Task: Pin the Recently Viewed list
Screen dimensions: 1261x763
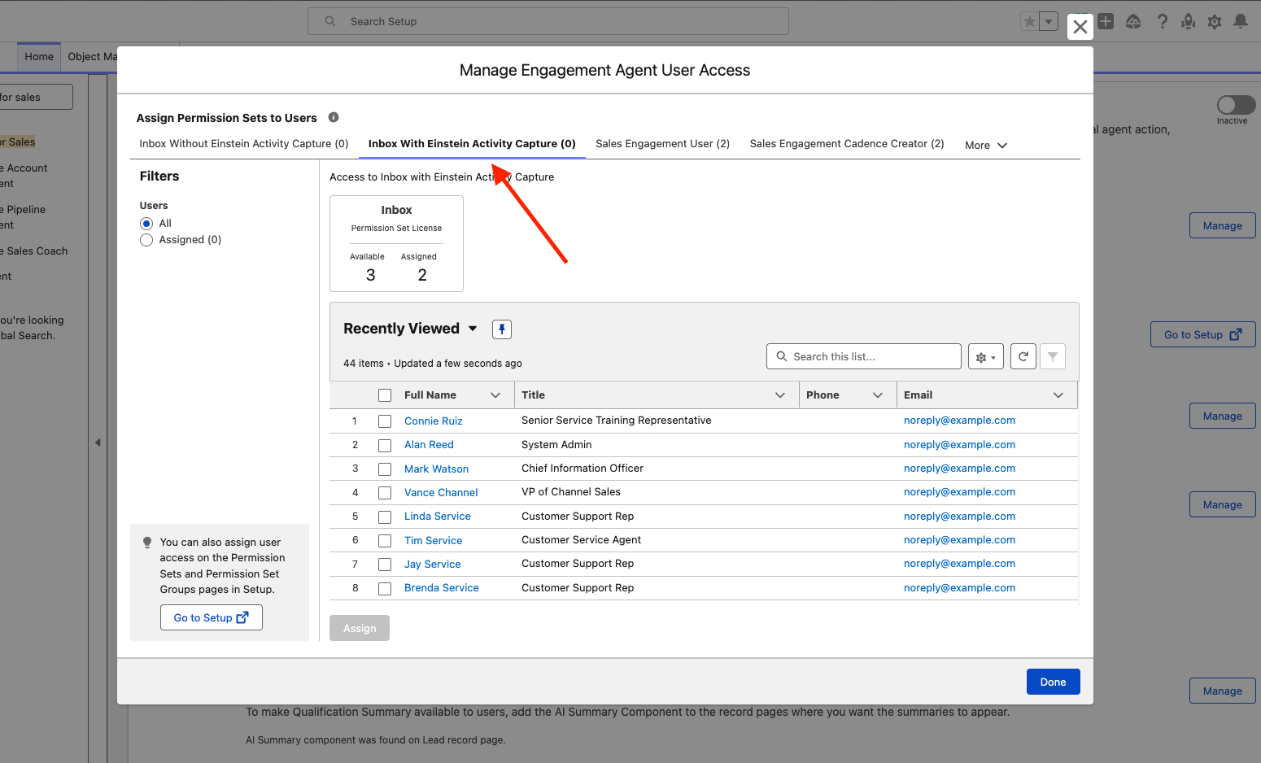Action: click(x=502, y=329)
